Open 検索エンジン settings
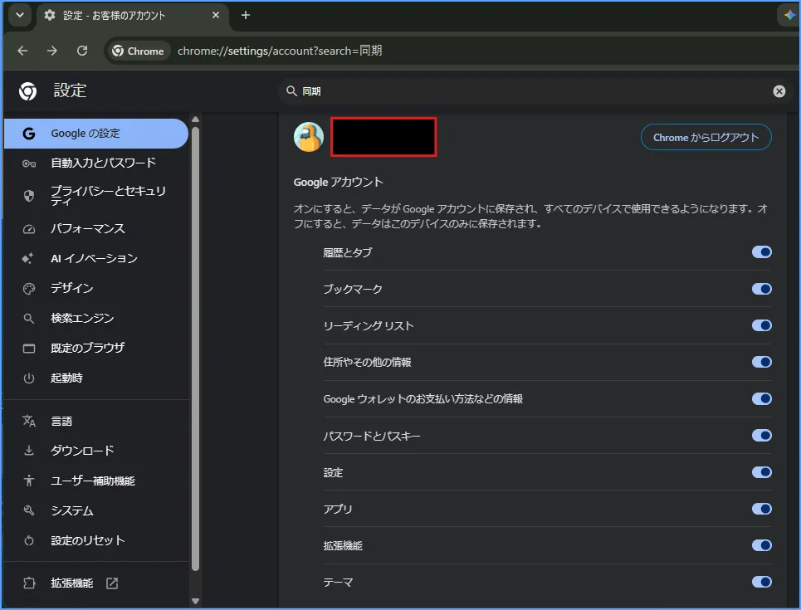This screenshot has height=610, width=801. 96,319
